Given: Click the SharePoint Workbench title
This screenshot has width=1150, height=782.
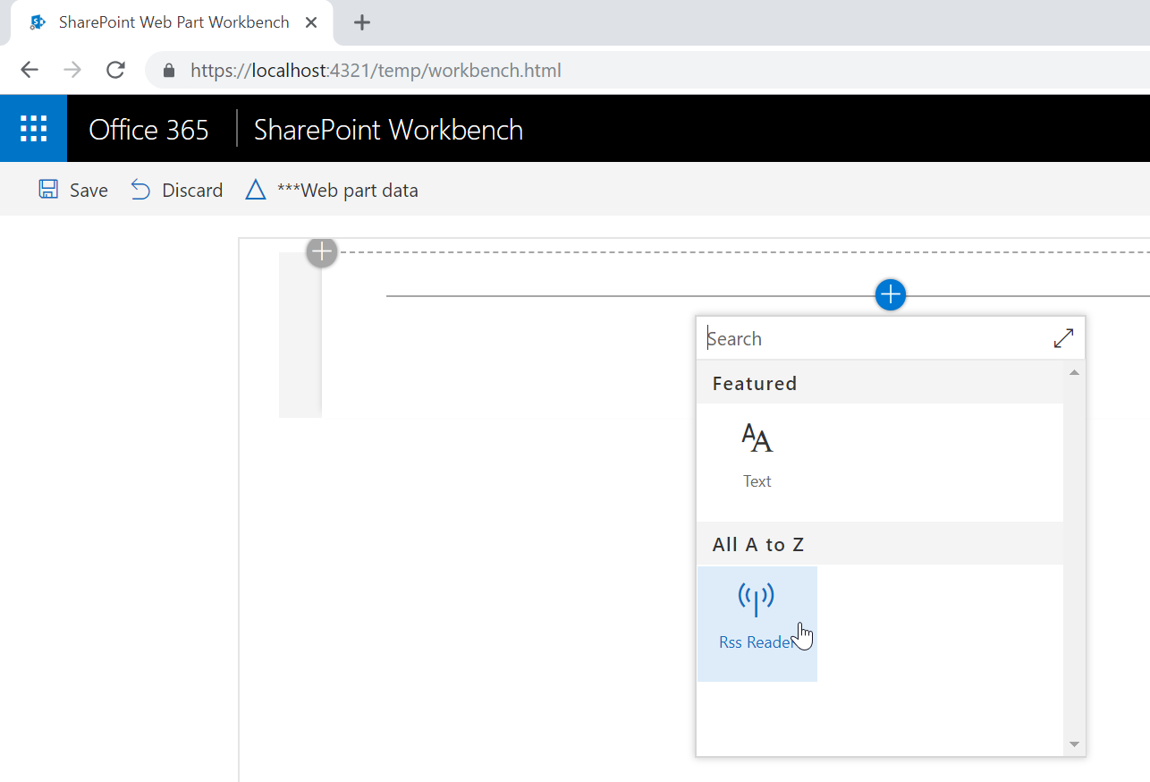Looking at the screenshot, I should tap(388, 130).
